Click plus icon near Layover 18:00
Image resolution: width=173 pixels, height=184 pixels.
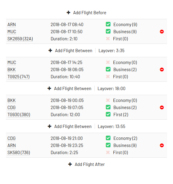49,88
